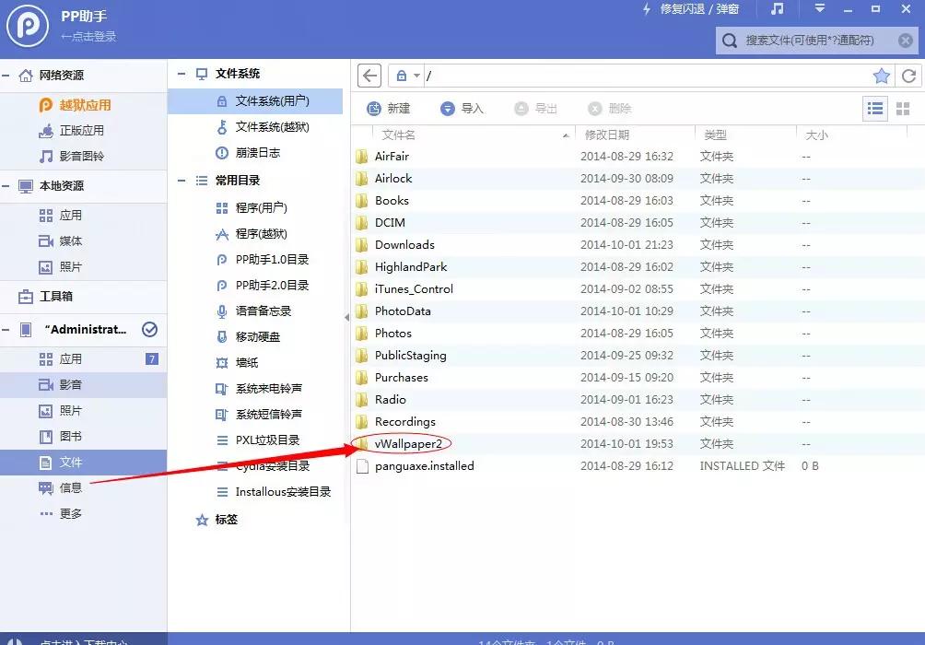Bookmark current path using the star icon
Viewport: 925px width, 645px height.
point(881,75)
